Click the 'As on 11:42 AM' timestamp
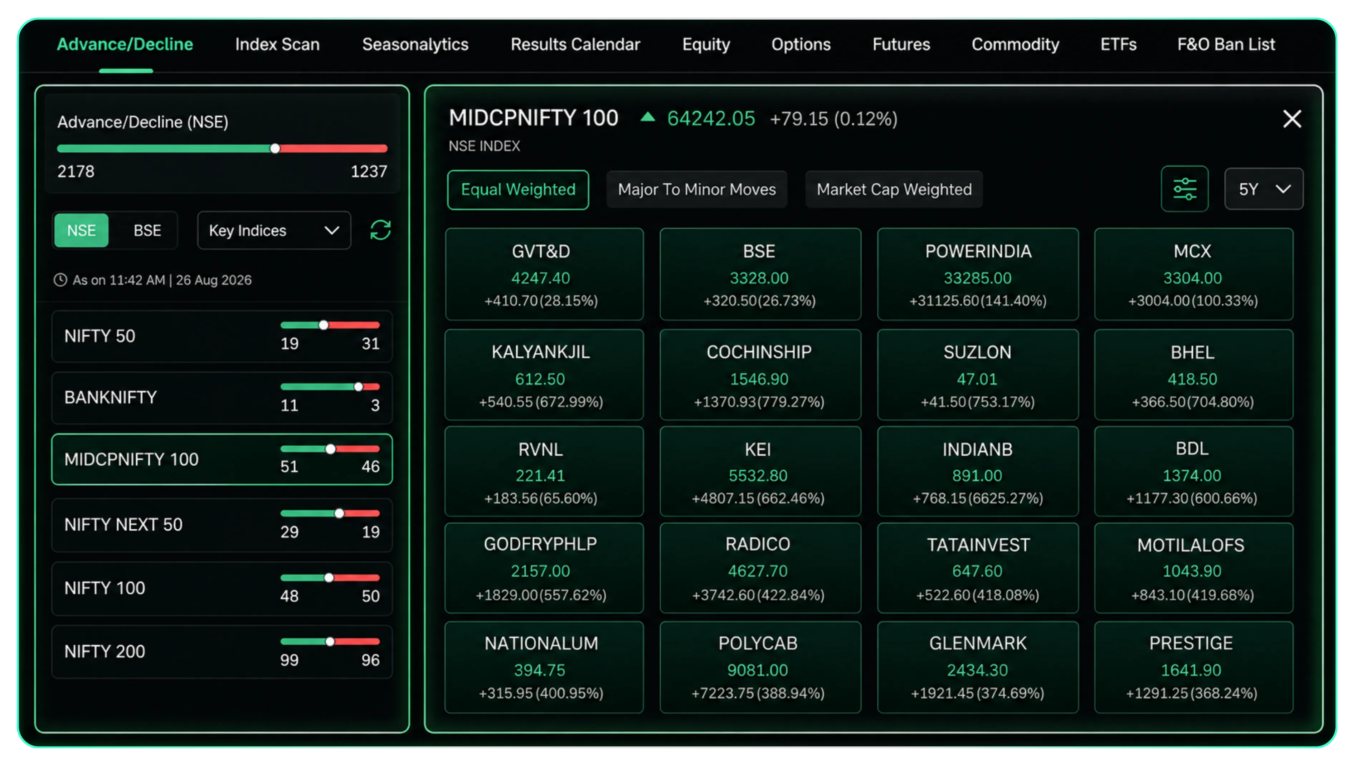The width and height of the screenshot is (1352, 760). click(162, 280)
